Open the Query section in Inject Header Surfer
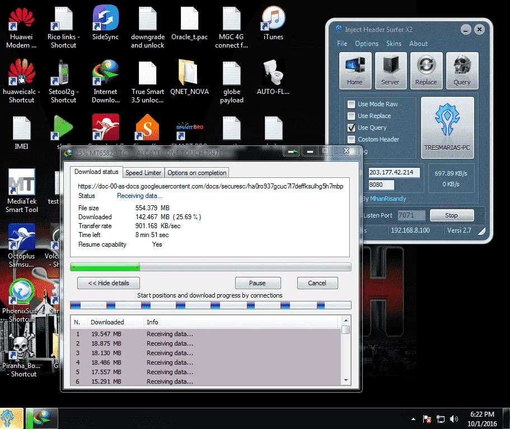 point(462,70)
